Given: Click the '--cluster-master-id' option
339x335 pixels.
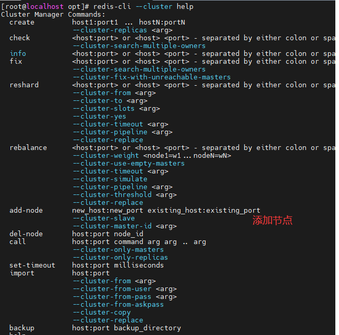Looking at the screenshot, I should click(x=112, y=226).
